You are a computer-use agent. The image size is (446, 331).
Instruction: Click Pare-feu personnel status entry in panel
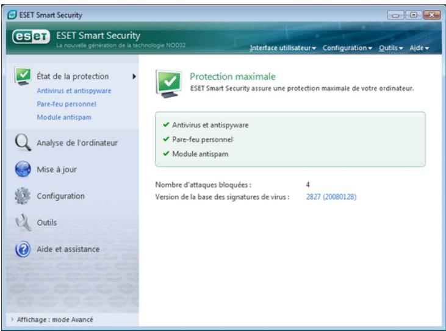click(202, 139)
